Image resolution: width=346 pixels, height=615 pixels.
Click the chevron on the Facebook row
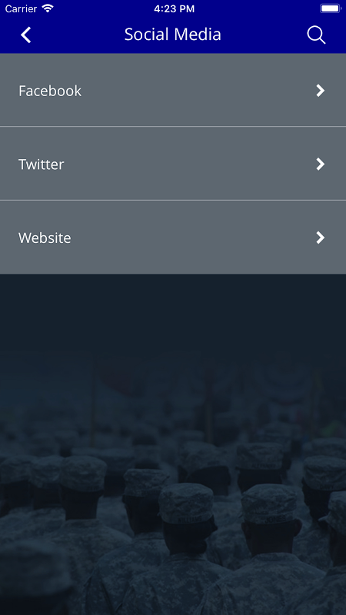(x=321, y=91)
